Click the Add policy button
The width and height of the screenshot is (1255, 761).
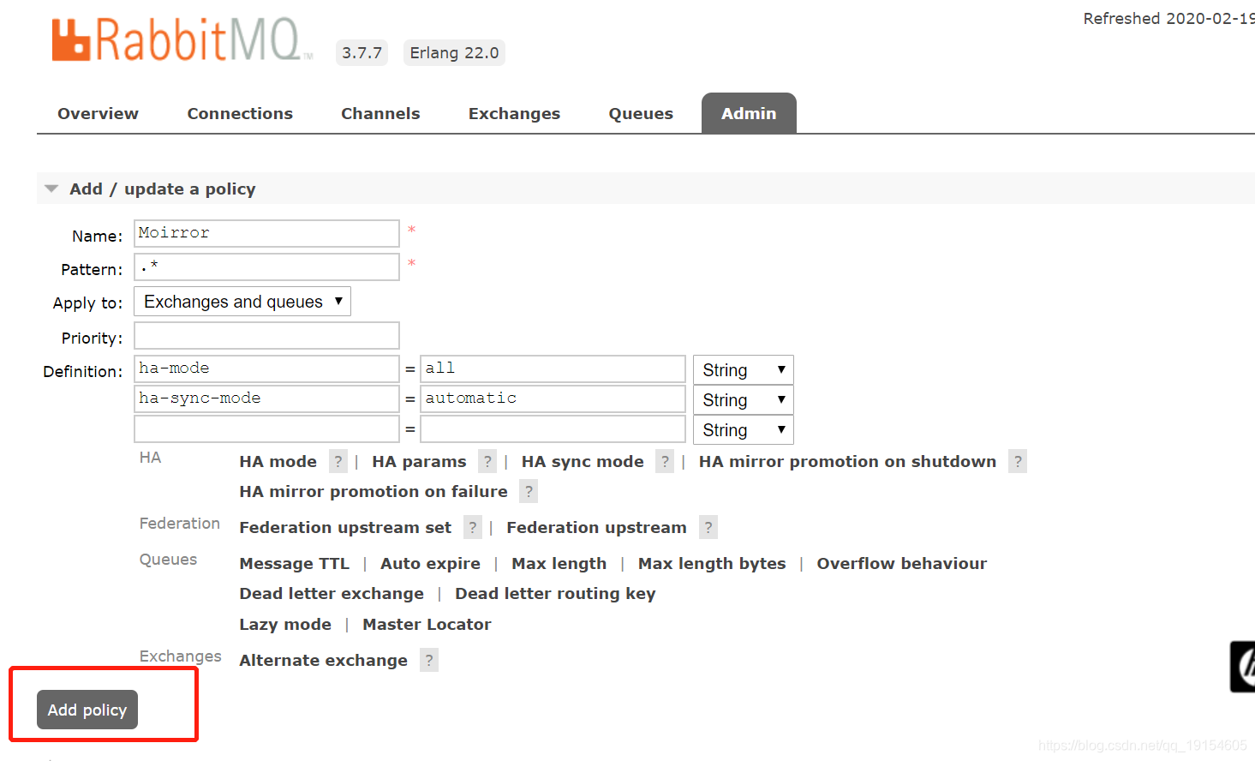[87, 710]
